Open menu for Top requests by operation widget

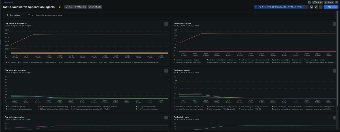tap(166, 24)
